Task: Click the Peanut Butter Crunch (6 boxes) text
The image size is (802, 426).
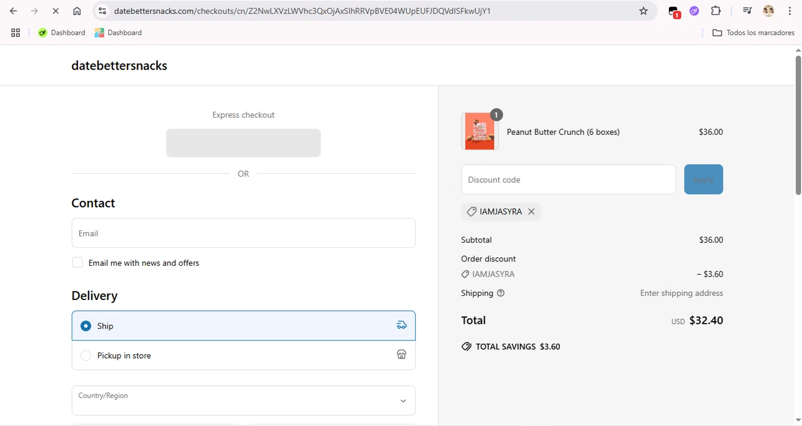Action: [563, 132]
